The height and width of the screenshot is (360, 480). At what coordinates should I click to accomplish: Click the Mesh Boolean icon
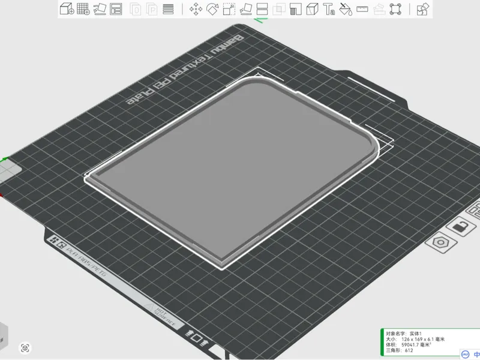click(278, 9)
